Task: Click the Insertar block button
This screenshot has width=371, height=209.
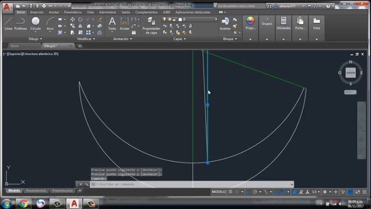Action: click(x=225, y=24)
